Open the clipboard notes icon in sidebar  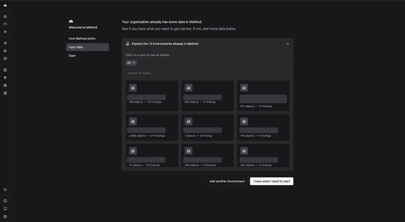tap(5, 70)
